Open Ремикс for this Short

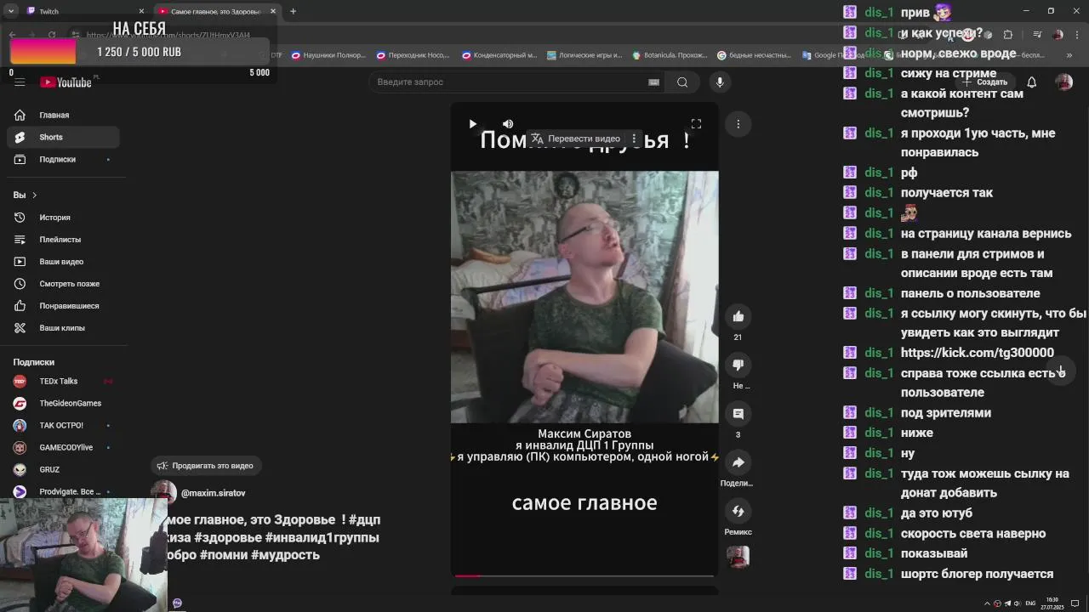738,511
